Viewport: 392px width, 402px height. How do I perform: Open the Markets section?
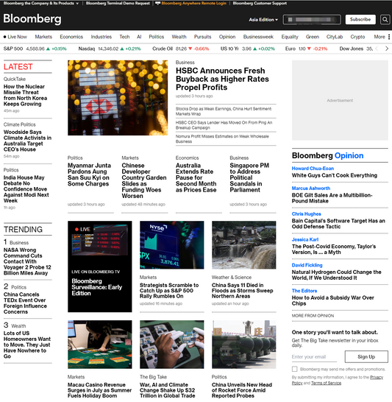coord(43,37)
